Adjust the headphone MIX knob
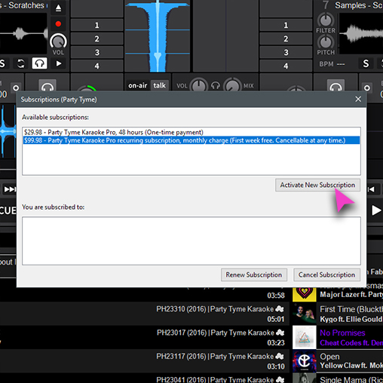The height and width of the screenshot is (383, 383). 233,85
